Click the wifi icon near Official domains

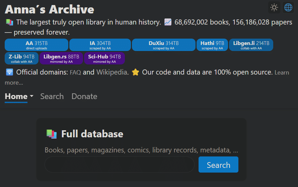pyautogui.click(x=9, y=72)
